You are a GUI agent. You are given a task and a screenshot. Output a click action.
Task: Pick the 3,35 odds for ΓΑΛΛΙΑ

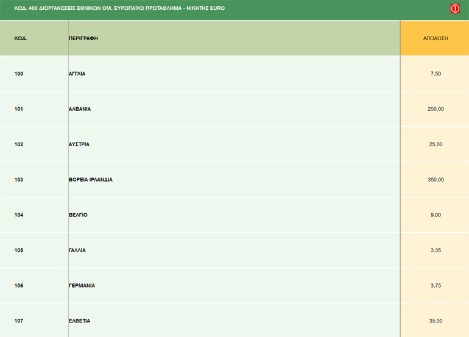click(435, 250)
